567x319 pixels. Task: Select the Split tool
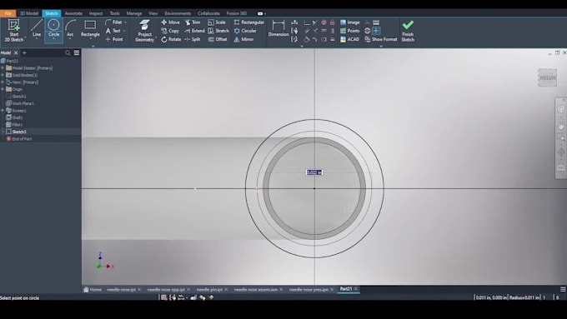pos(193,39)
